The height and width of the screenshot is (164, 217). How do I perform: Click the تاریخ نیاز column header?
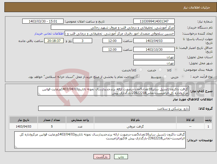tap(24, 120)
